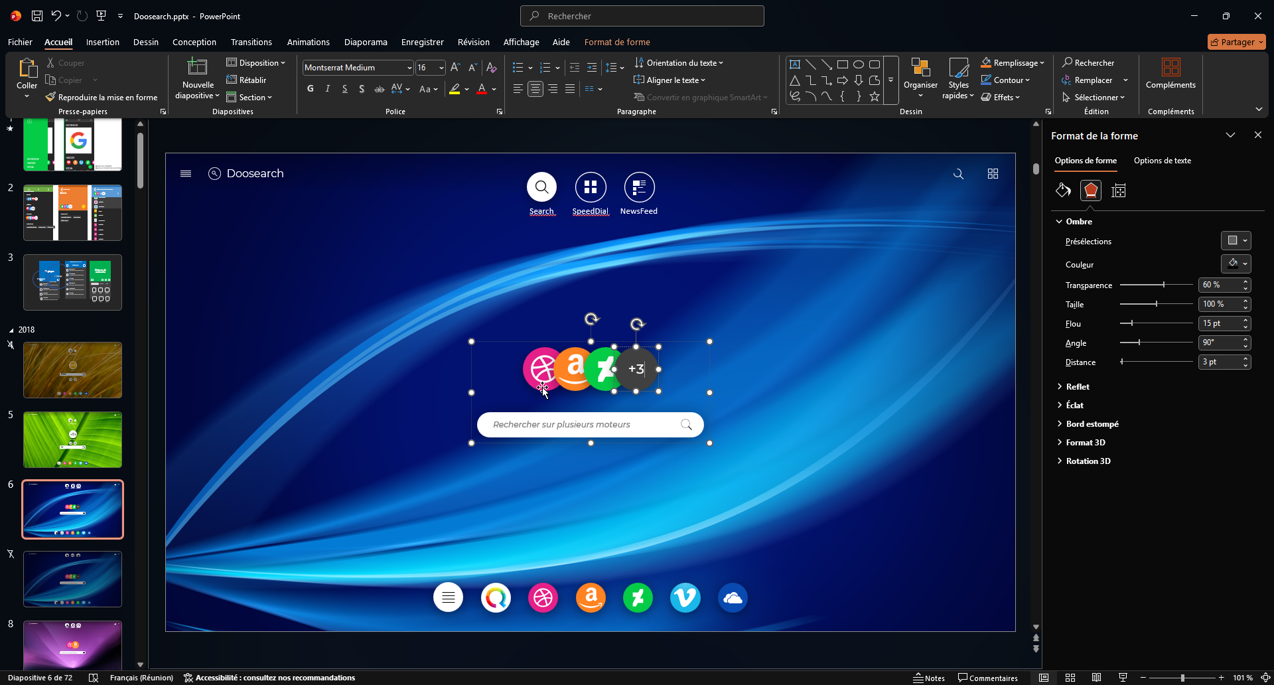Image resolution: width=1274 pixels, height=685 pixels.
Task: Toggle bold formatting (G button)
Action: (311, 89)
